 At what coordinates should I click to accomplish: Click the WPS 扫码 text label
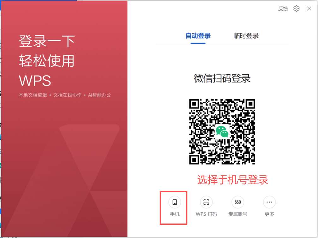click(206, 214)
